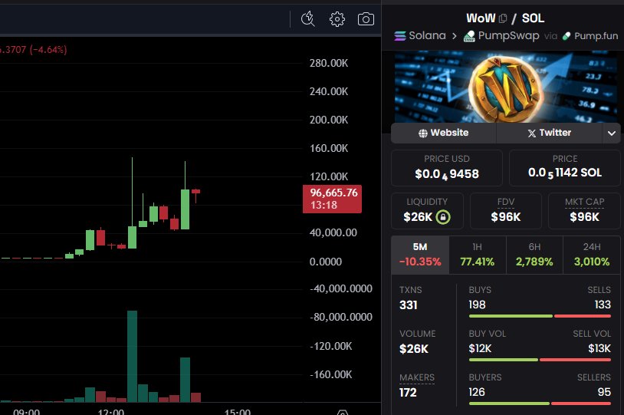
Task: Click the MAKERS label
Action: (x=417, y=377)
